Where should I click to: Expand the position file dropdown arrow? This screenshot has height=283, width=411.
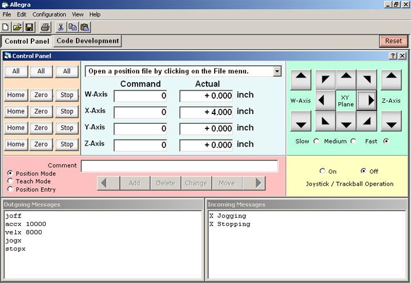(277, 71)
